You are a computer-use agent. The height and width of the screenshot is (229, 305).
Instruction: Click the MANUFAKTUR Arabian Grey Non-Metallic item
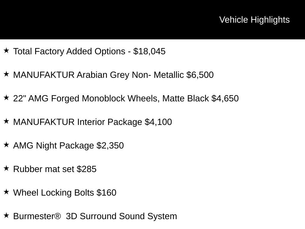[113, 75]
